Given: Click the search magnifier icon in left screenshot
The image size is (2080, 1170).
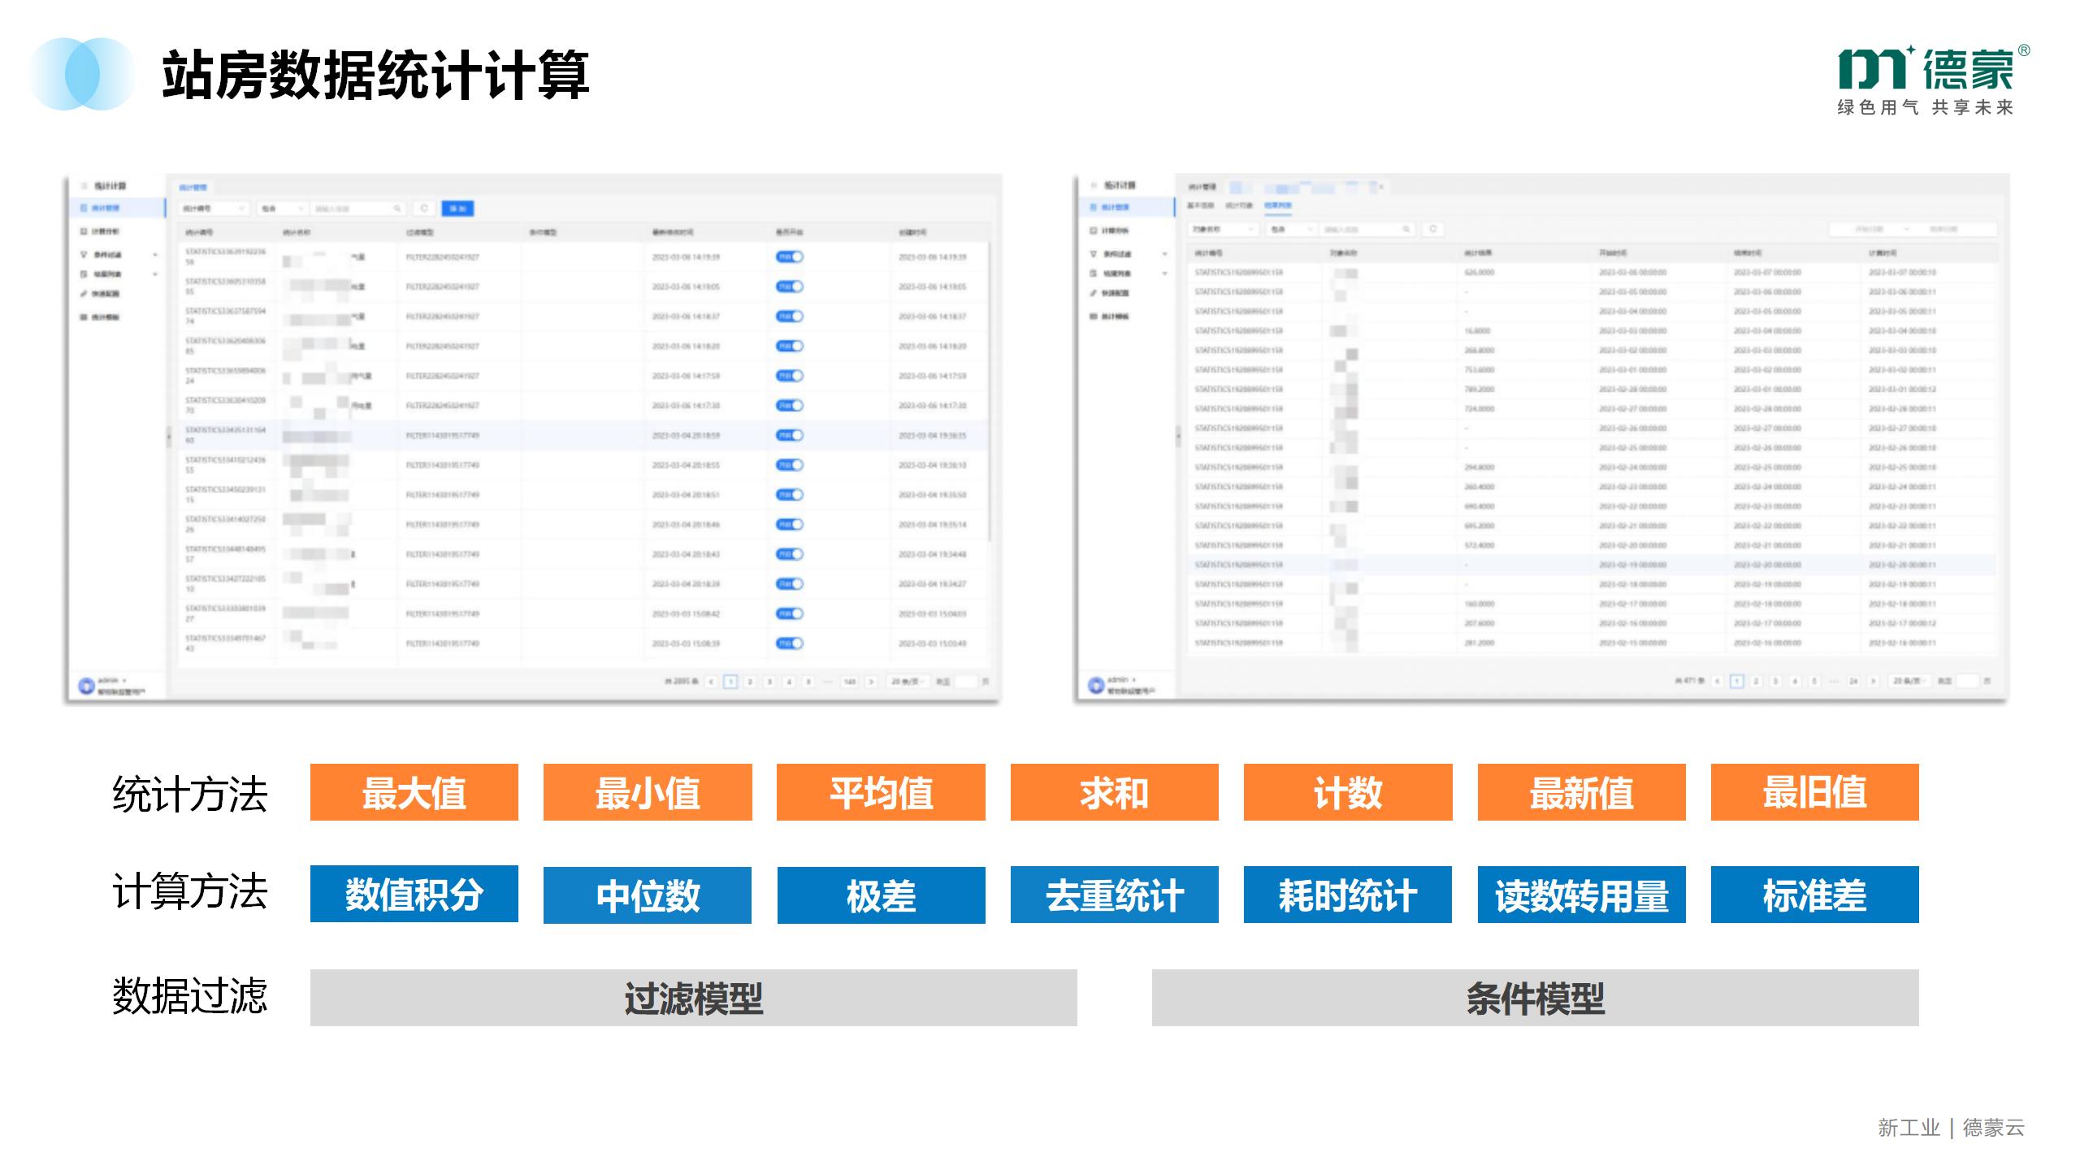Looking at the screenshot, I should pos(397,209).
